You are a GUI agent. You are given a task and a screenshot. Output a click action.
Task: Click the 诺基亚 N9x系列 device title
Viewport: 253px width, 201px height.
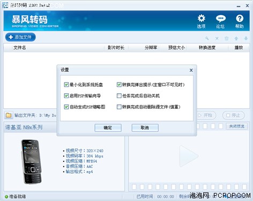(24, 128)
